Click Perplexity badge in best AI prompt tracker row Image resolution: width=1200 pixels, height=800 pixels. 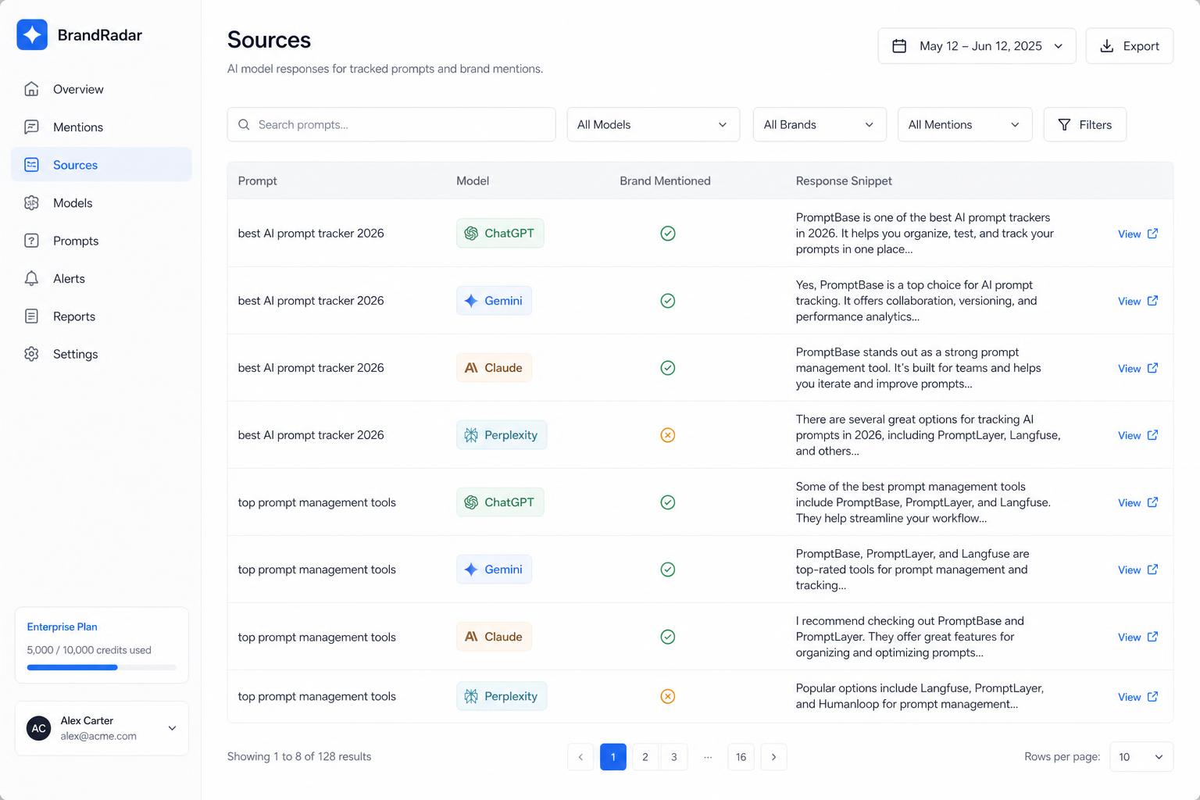502,435
